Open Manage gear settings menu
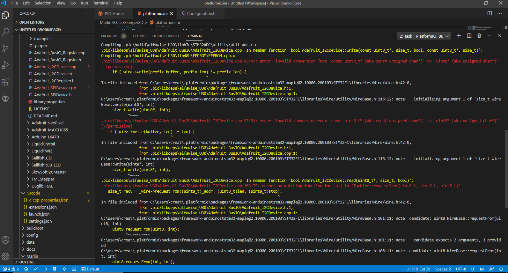The width and height of the screenshot is (508, 273). (x=5, y=256)
